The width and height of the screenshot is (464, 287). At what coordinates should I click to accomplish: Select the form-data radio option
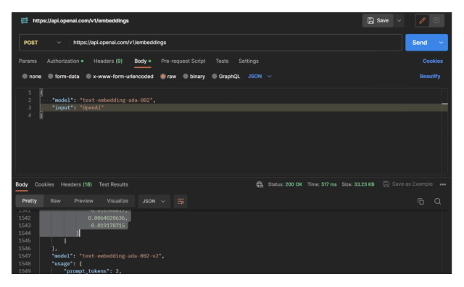(64, 77)
